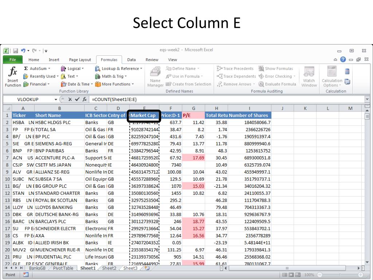This screenshot has width=373, height=280.
Task: Click Use in Formula
Action: 184,77
